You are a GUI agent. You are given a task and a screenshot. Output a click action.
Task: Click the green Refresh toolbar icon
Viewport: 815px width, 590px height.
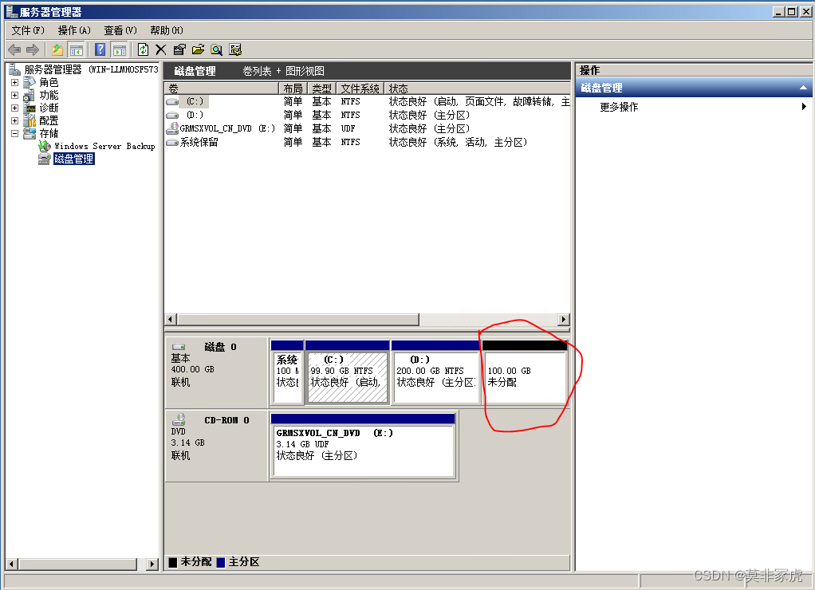pyautogui.click(x=143, y=49)
